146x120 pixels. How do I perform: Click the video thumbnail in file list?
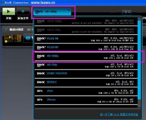pyautogui.click(x=13, y=39)
